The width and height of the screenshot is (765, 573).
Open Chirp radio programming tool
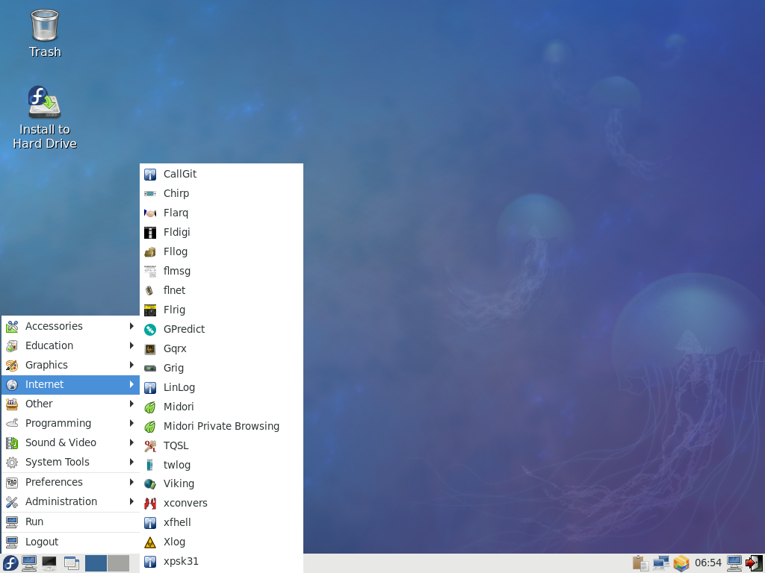pos(221,193)
